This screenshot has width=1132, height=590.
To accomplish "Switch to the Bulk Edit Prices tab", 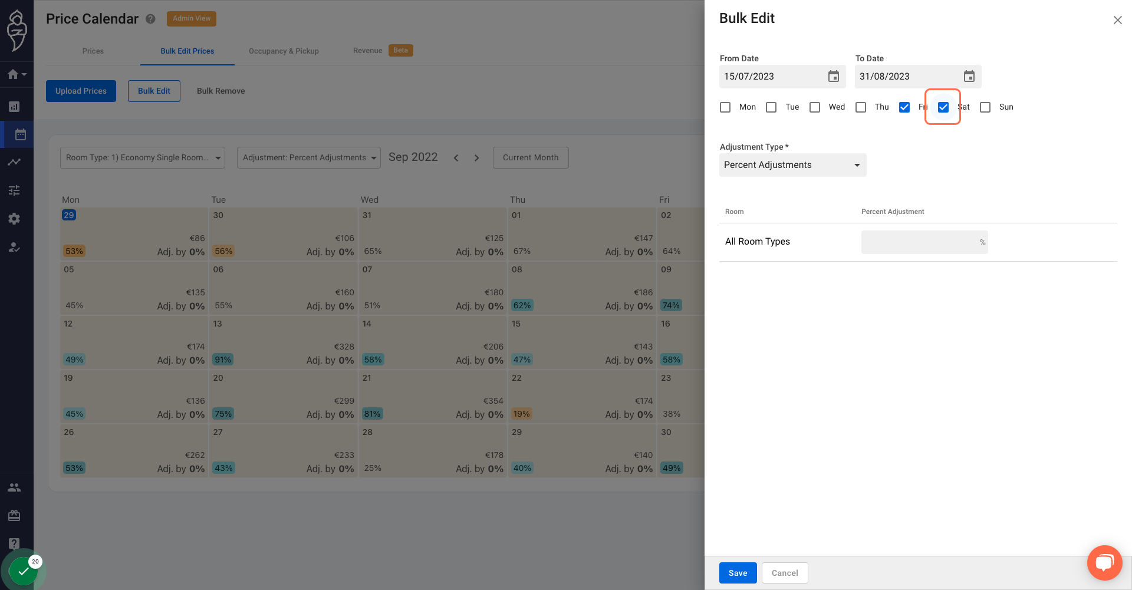I will (x=187, y=51).
